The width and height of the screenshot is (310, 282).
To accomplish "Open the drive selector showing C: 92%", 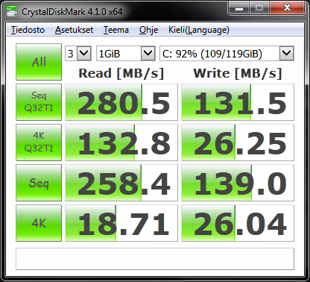I will [227, 53].
